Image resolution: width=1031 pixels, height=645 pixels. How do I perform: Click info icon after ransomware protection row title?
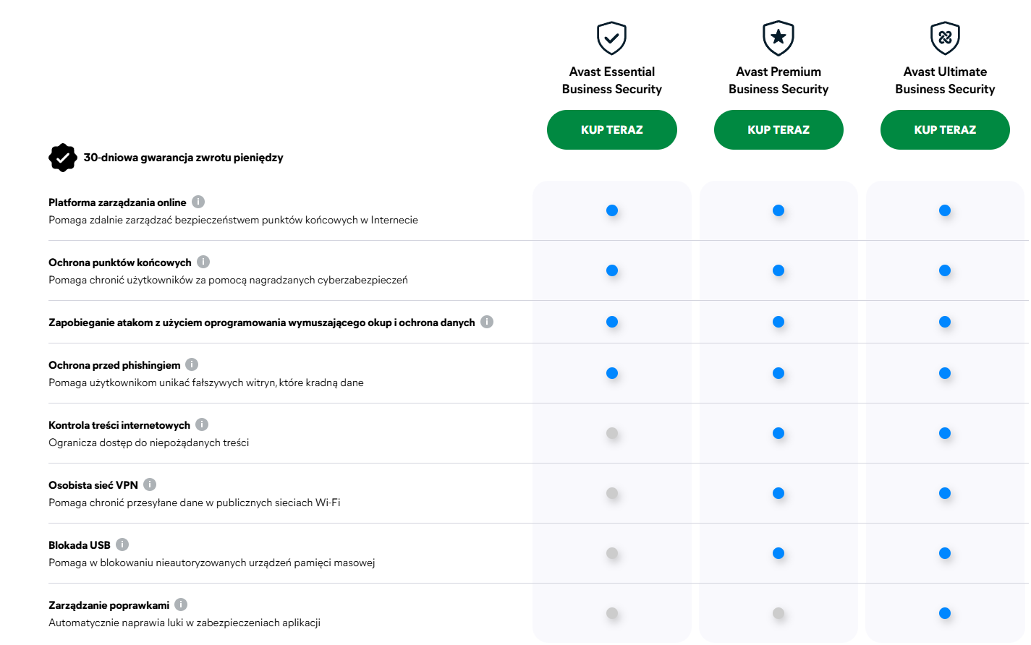coord(487,322)
